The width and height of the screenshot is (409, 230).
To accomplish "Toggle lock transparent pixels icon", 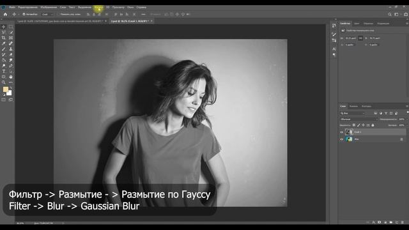I will pos(354,125).
